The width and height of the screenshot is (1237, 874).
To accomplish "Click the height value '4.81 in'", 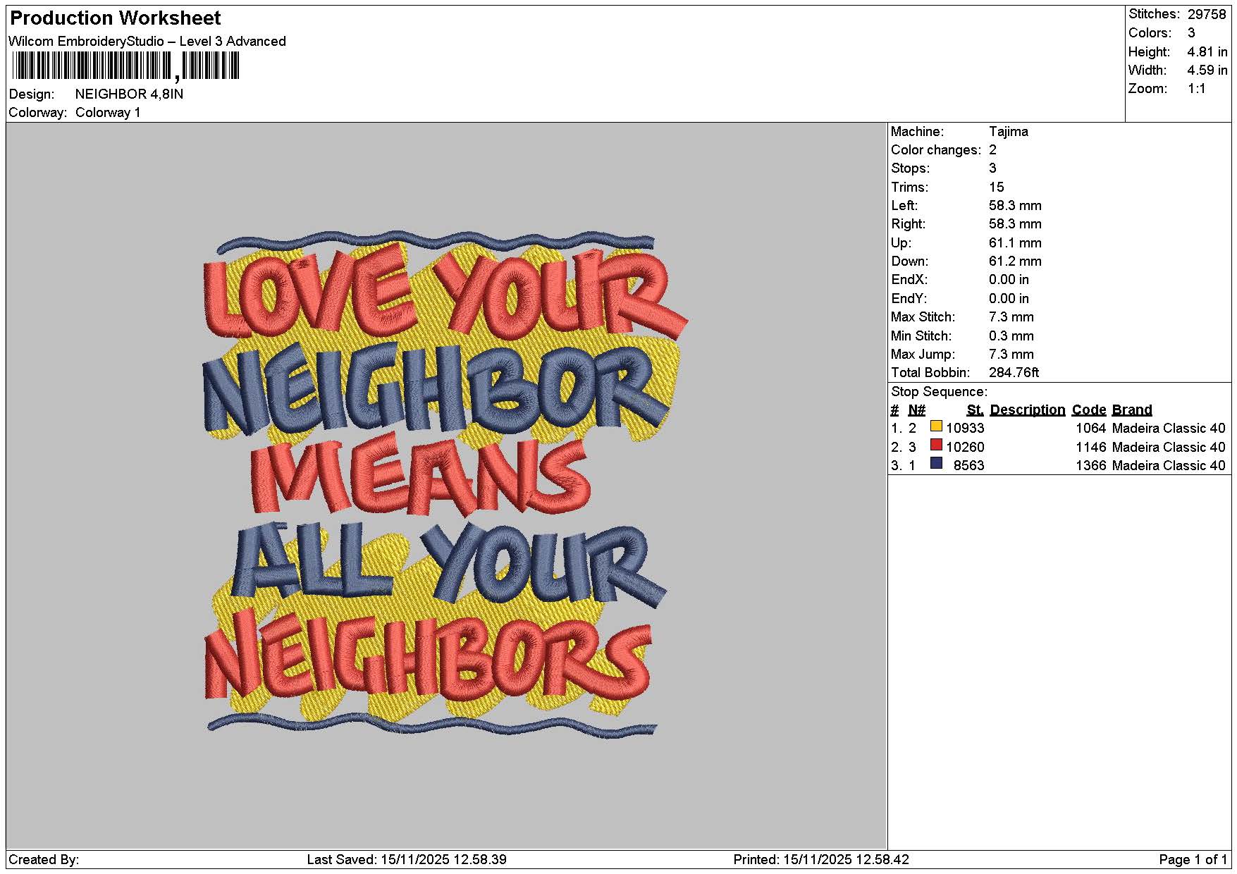I will click(1207, 52).
